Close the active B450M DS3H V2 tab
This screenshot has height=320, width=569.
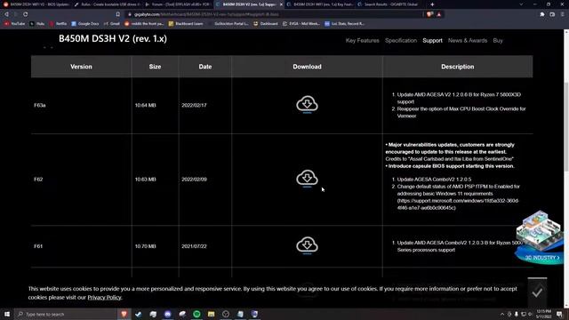point(281,4)
